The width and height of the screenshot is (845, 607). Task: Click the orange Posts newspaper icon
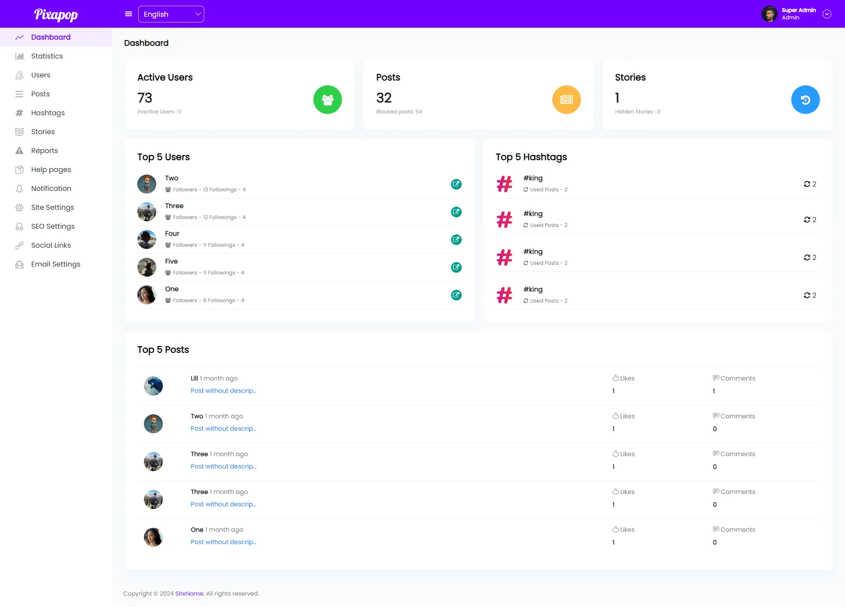point(566,99)
